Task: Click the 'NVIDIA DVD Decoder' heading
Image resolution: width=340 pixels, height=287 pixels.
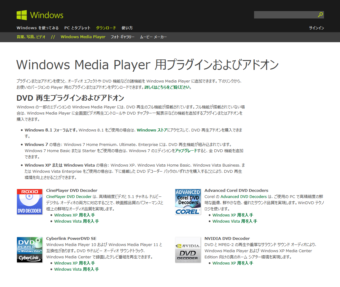Action: click(227, 238)
